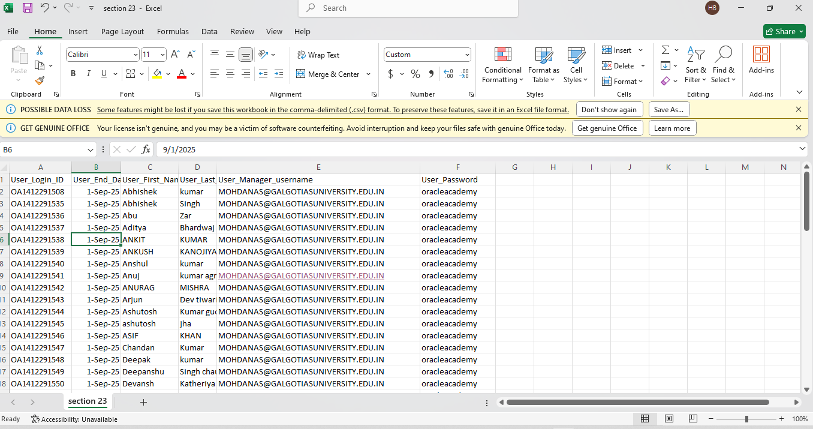Switch to the Page Layout tab
The image size is (813, 429).
[x=122, y=31]
